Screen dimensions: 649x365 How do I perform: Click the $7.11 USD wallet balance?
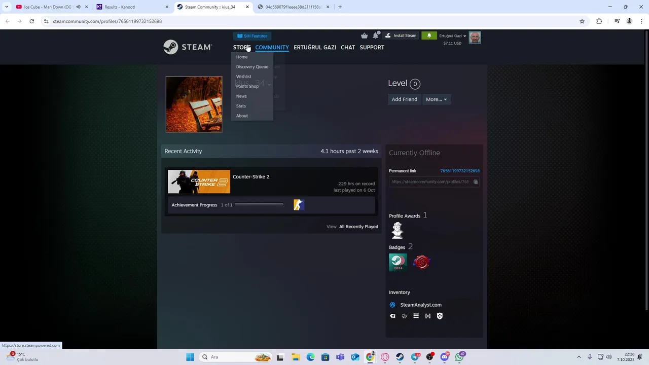[x=452, y=43]
